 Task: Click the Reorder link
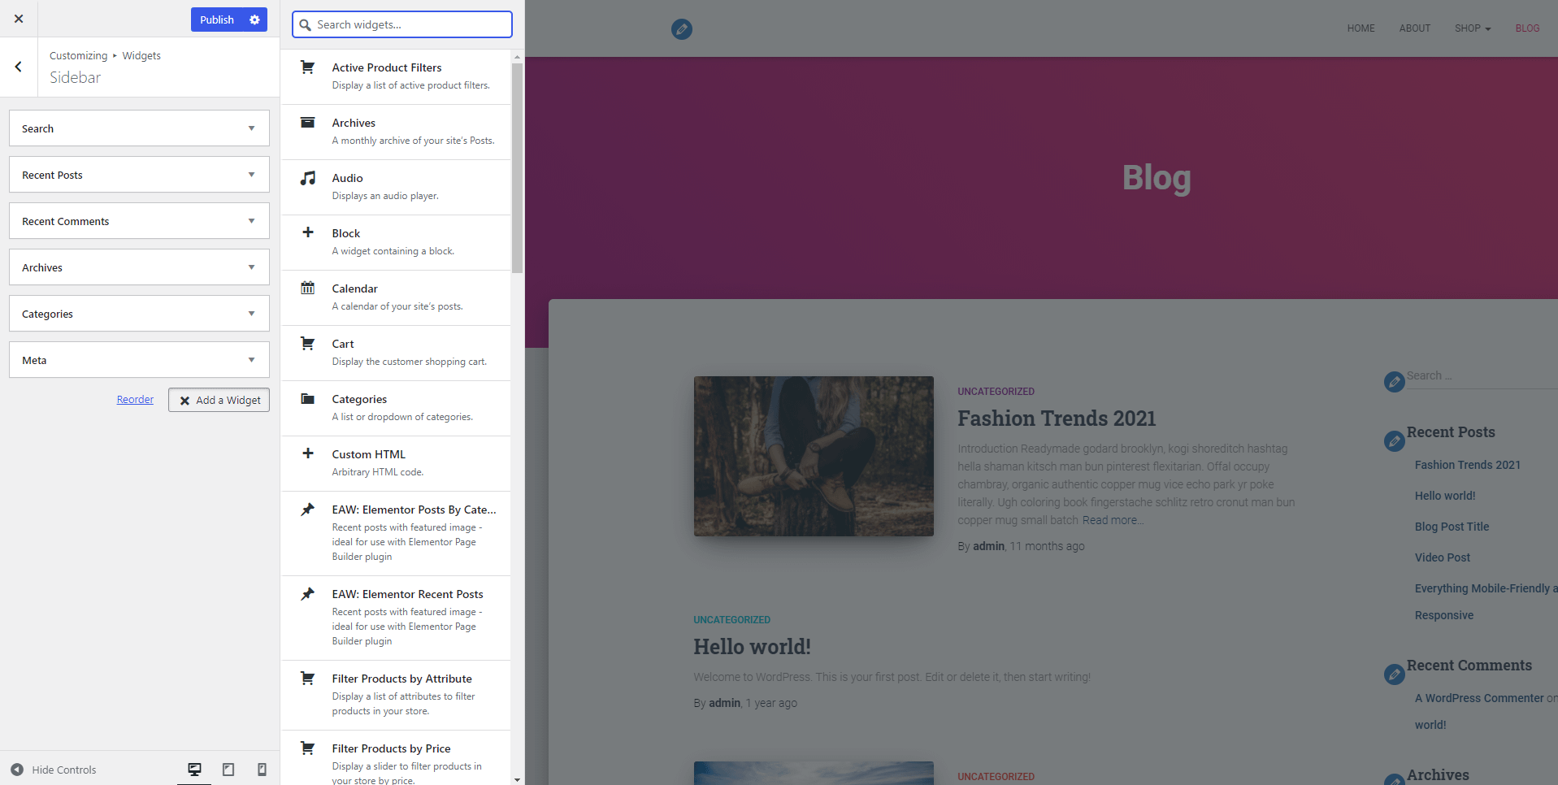(135, 400)
